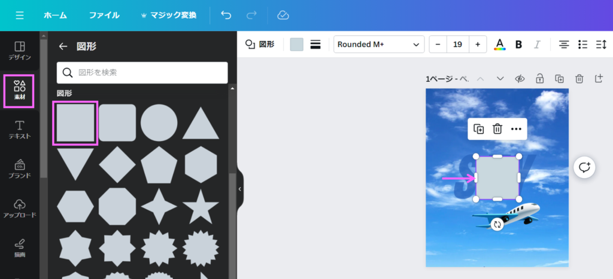The height and width of the screenshot is (279, 613).
Task: Open the アップロード sidebar panel
Action: point(20,209)
